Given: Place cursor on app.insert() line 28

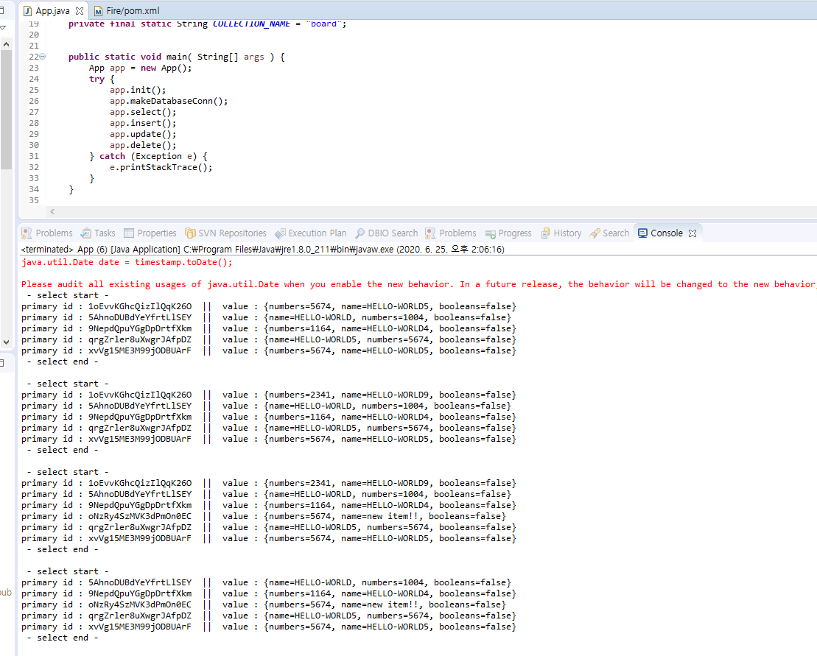Looking at the screenshot, I should pos(143,123).
